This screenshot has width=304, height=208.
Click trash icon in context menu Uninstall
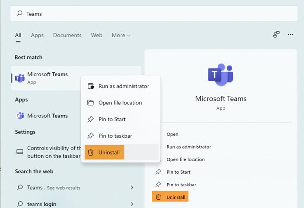[x=90, y=152]
